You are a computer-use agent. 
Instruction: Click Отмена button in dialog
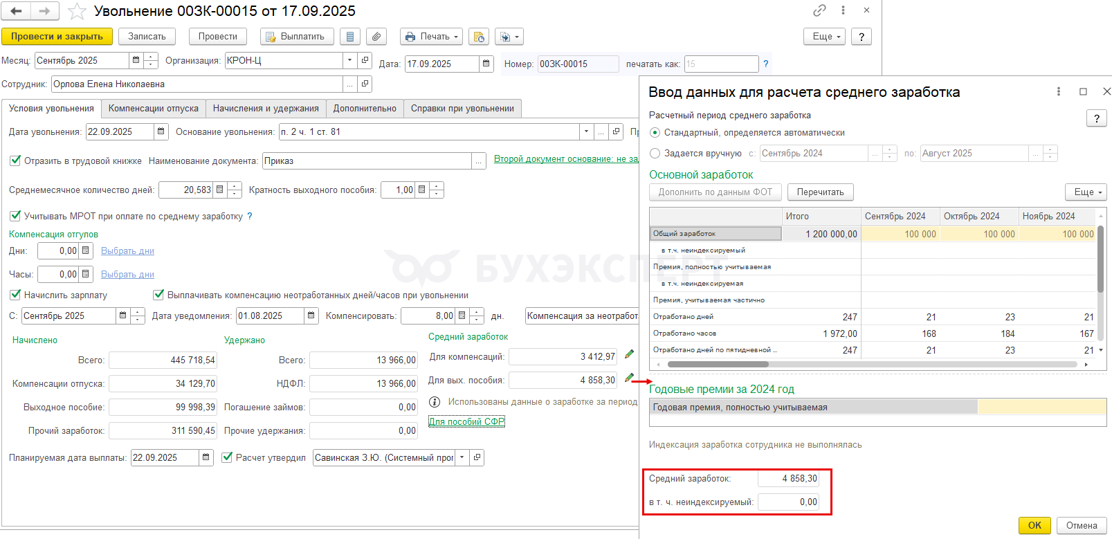[1082, 525]
